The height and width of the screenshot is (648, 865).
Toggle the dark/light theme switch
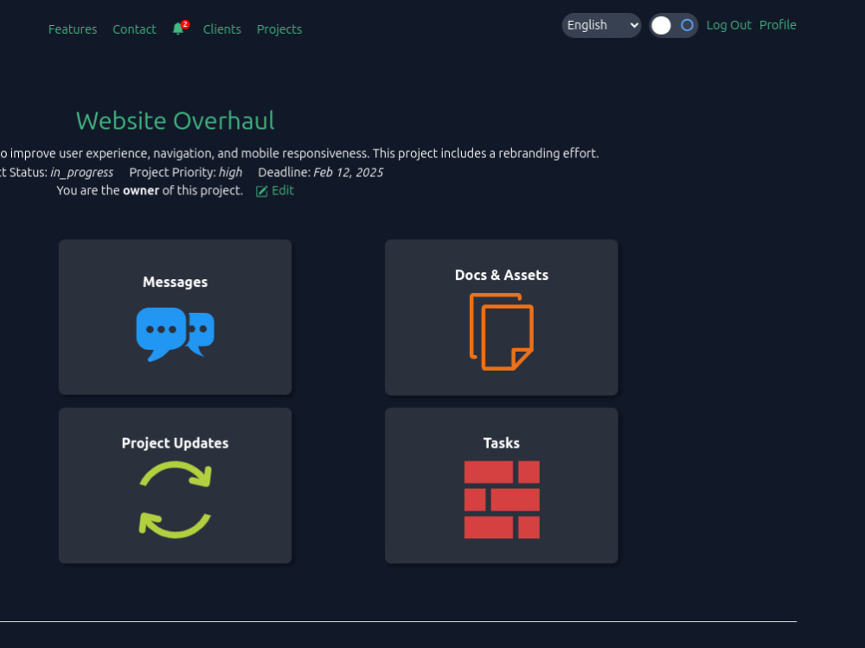[674, 25]
